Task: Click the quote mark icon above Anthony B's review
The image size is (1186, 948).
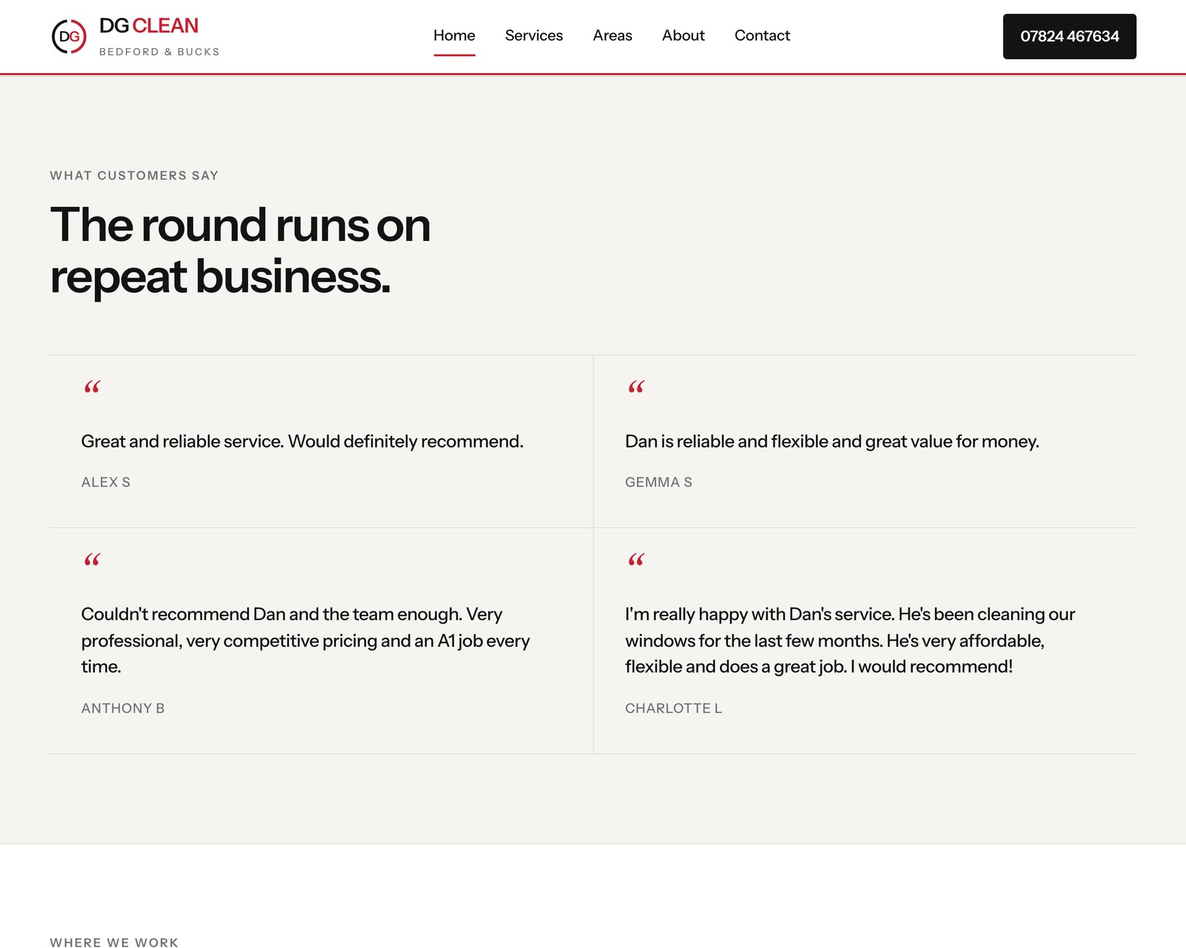Action: tap(92, 560)
